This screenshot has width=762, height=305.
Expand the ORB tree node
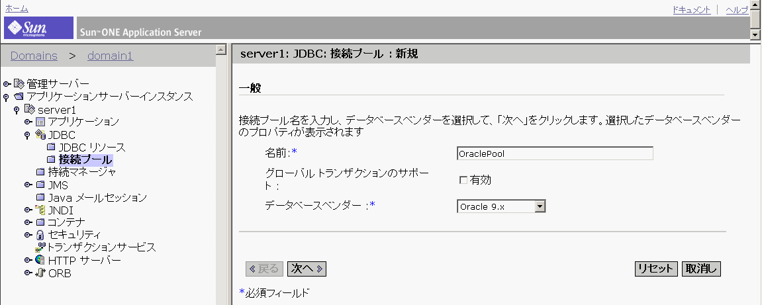[x=28, y=273]
